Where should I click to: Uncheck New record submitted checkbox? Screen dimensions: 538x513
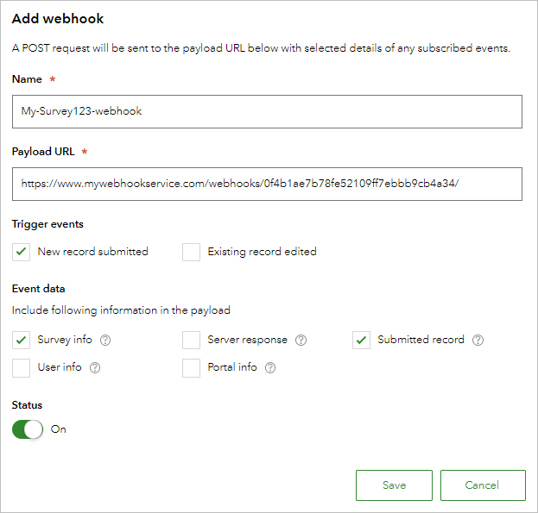[21, 252]
